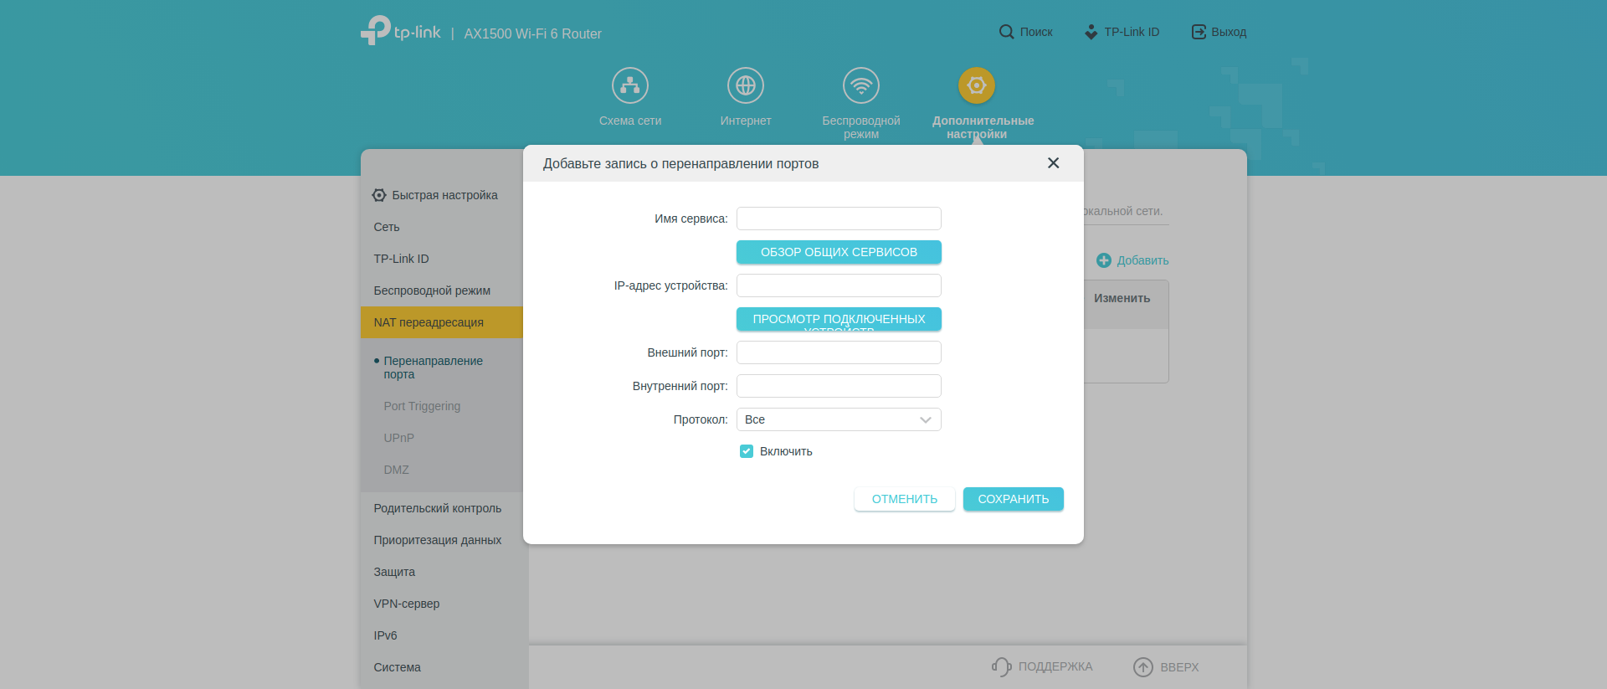This screenshot has height=689, width=1607.
Task: Click the Network Map (Схема сети) icon
Action: (x=629, y=85)
